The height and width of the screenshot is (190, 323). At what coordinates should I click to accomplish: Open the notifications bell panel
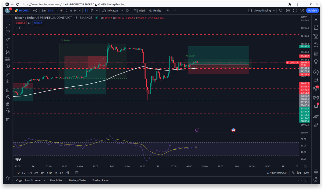coord(316,106)
